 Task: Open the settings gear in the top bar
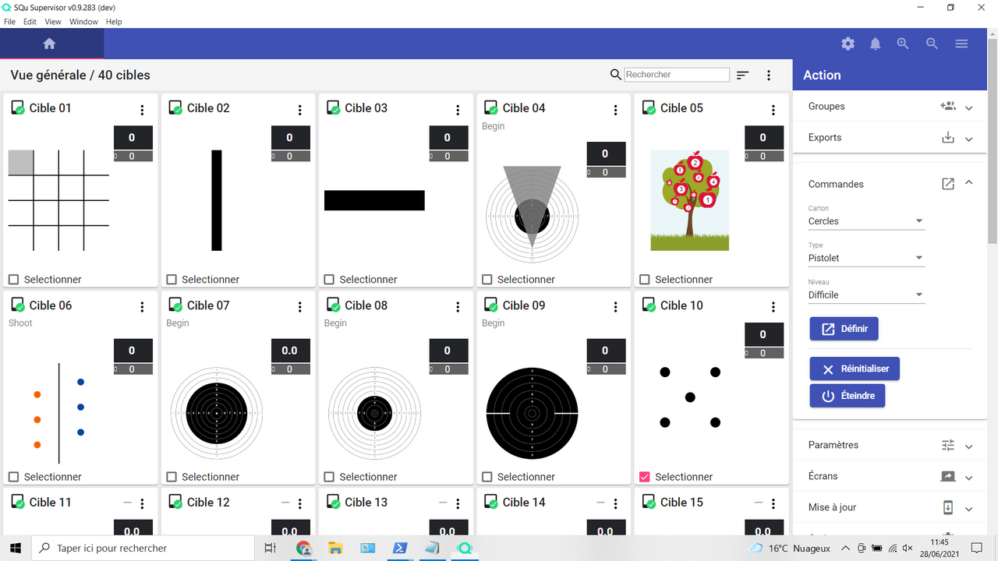[x=848, y=44]
